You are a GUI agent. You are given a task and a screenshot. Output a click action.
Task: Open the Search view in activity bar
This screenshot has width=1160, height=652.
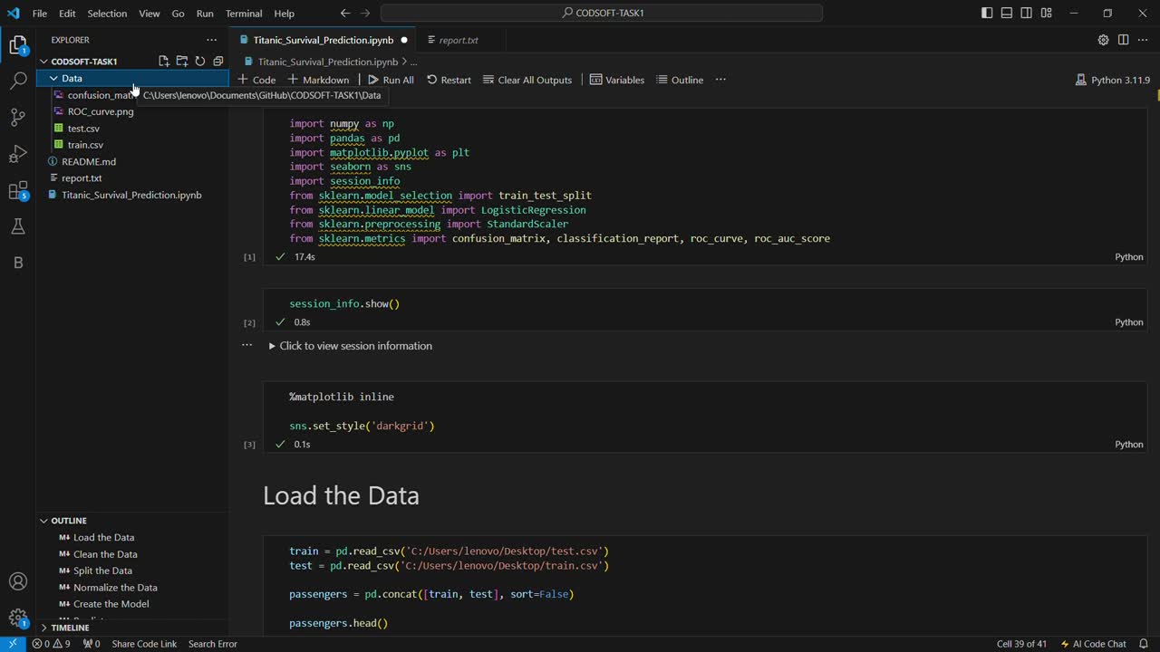(17, 81)
